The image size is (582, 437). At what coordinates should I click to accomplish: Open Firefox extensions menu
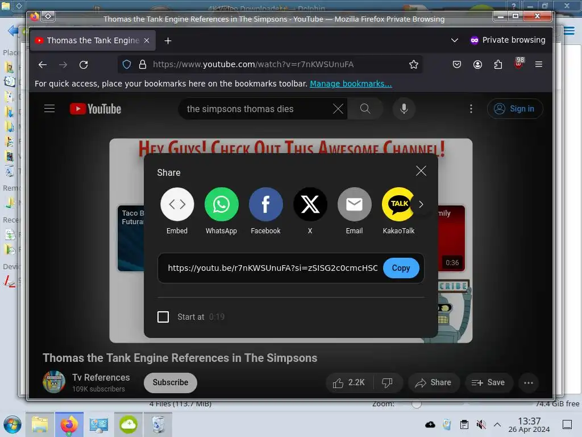[x=498, y=64]
